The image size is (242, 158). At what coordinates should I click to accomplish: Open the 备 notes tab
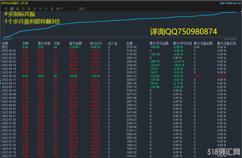click(52, 9)
